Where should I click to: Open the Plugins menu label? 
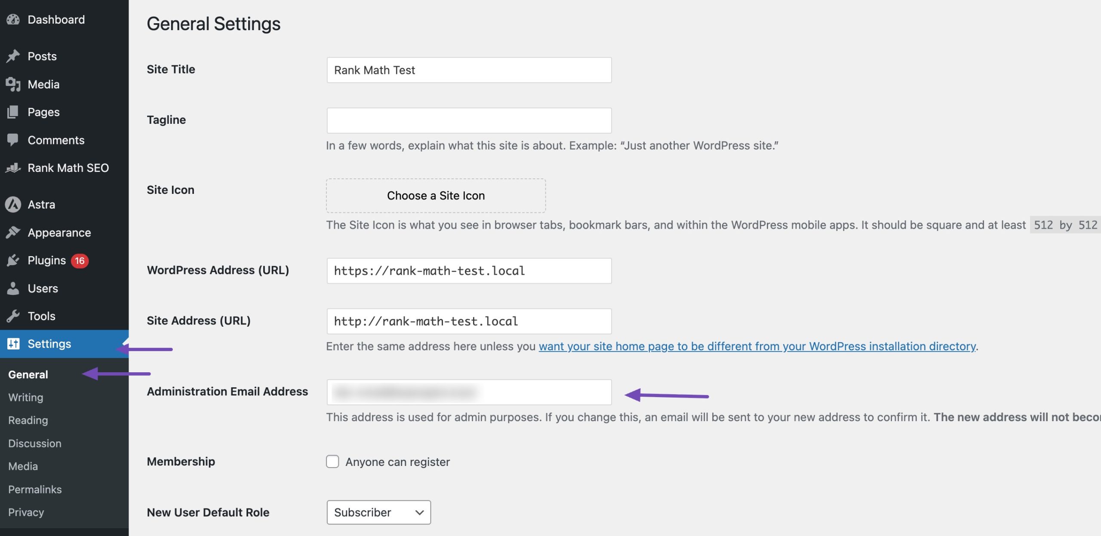coord(47,260)
